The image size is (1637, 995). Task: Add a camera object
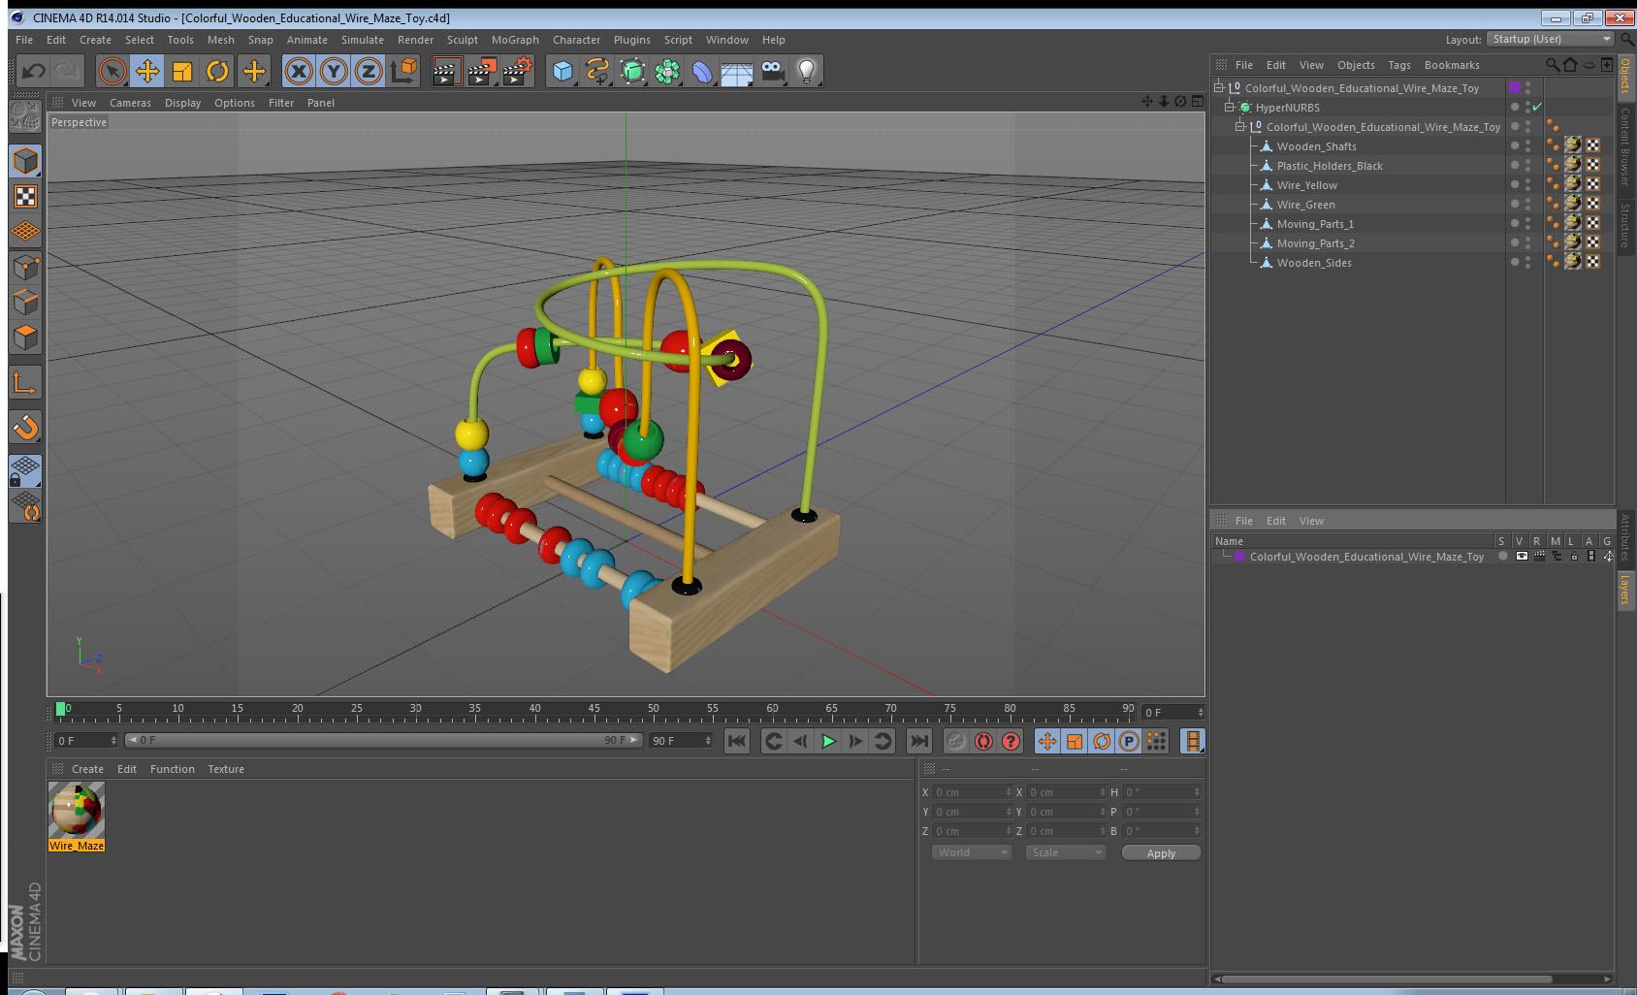772,71
